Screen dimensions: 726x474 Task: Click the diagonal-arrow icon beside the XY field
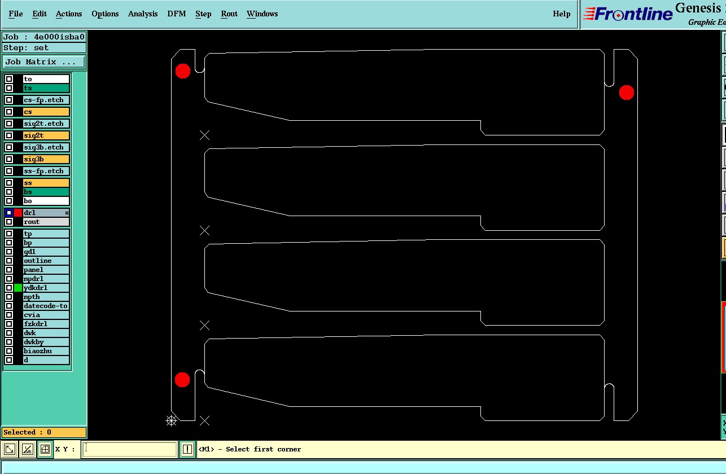click(10, 449)
